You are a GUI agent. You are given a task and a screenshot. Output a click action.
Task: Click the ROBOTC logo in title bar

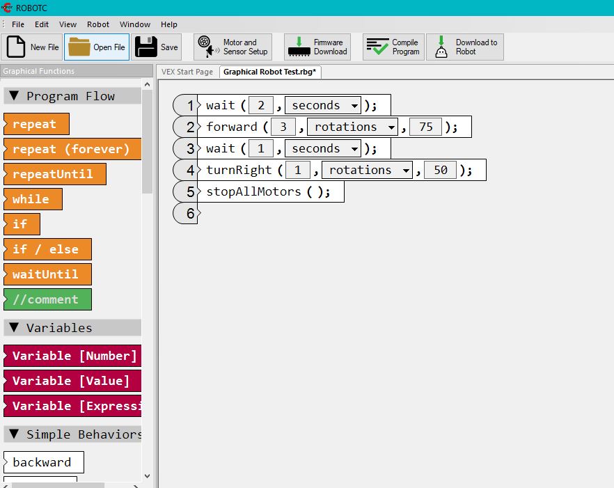7,8
